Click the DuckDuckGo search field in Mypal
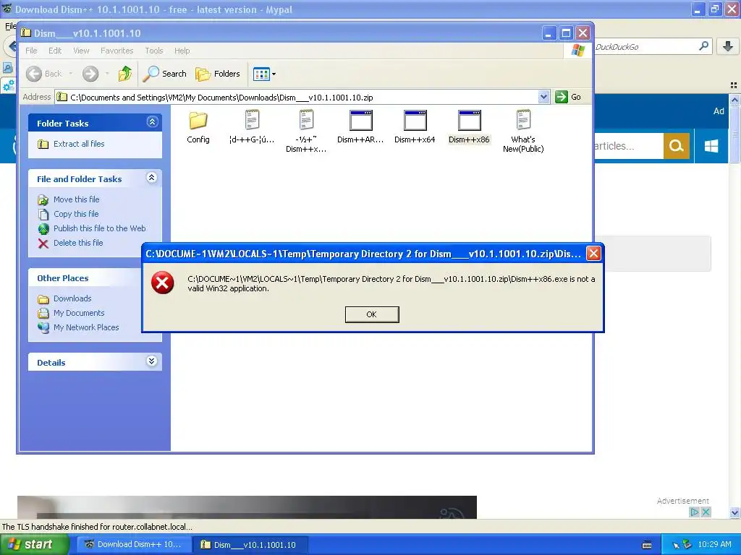Image resolution: width=741 pixels, height=555 pixels. point(645,47)
